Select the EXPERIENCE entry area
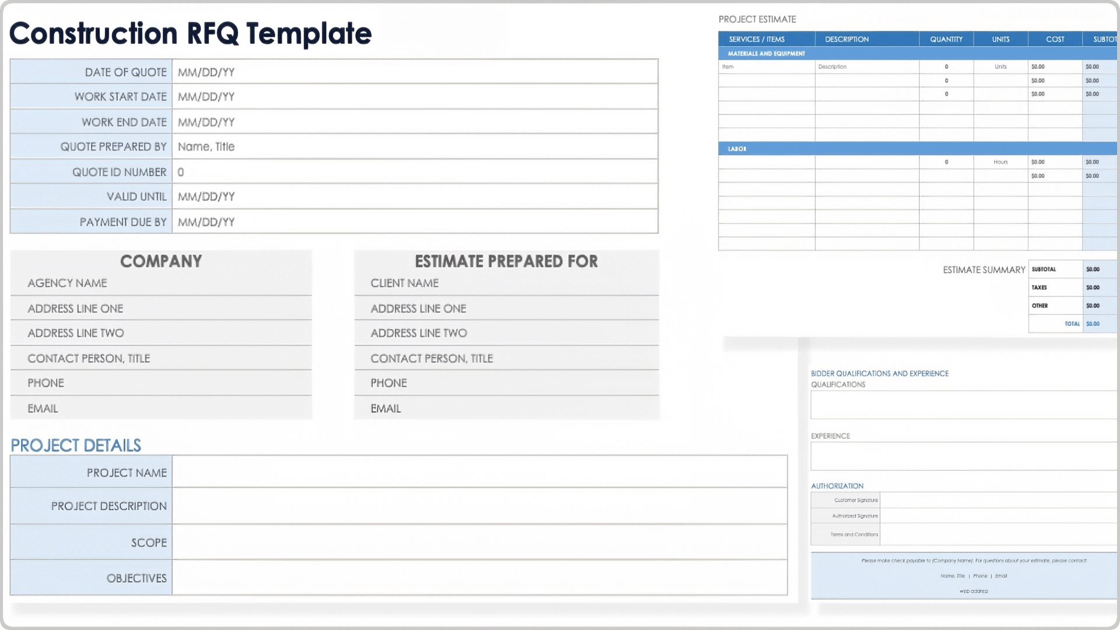Image resolution: width=1120 pixels, height=630 pixels. (963, 456)
